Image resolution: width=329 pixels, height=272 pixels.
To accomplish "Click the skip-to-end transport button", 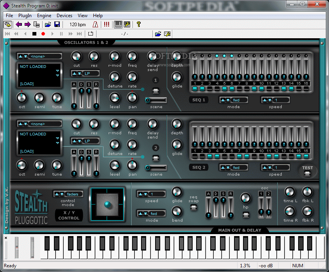I will coord(79,34).
